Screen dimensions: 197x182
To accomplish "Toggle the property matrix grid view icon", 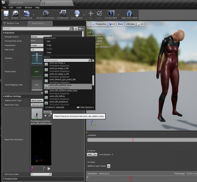I will pos(76,29).
